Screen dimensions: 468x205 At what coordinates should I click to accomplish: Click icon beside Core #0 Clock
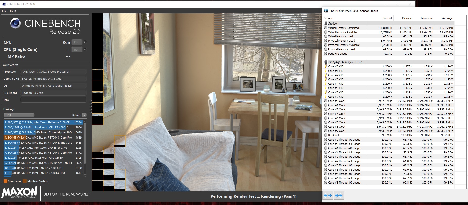pos(326,101)
